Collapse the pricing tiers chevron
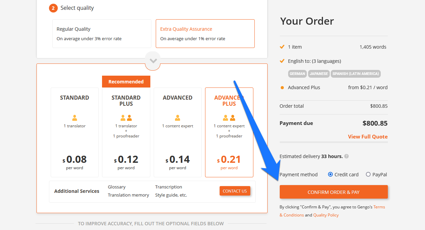 pos(153,61)
